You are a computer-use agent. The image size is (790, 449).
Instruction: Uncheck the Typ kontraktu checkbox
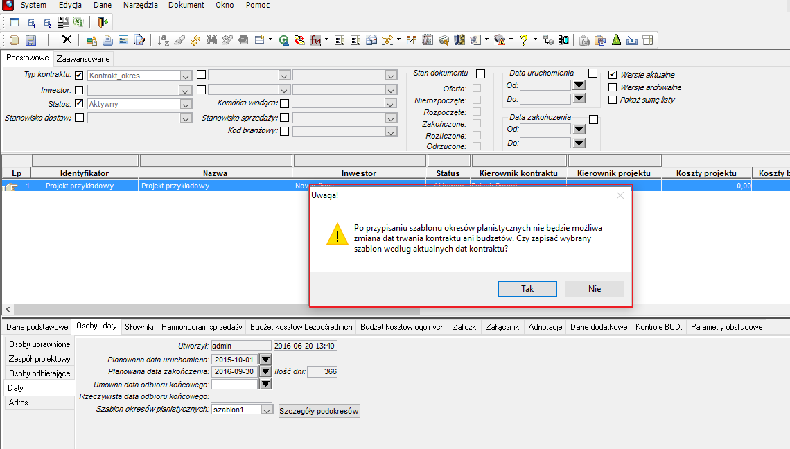(79, 75)
